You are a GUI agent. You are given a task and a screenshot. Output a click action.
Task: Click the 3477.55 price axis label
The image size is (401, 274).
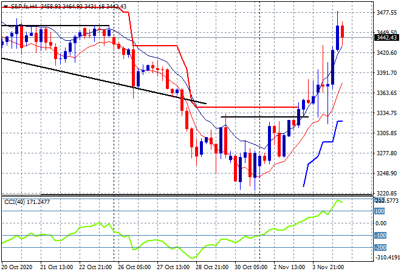pyautogui.click(x=386, y=13)
